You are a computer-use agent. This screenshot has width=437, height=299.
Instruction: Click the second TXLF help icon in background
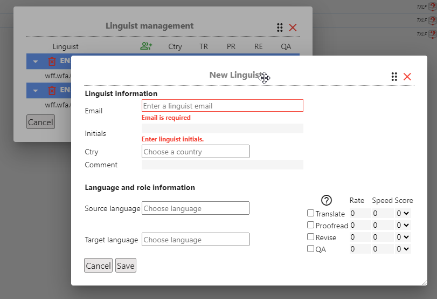pyautogui.click(x=433, y=20)
